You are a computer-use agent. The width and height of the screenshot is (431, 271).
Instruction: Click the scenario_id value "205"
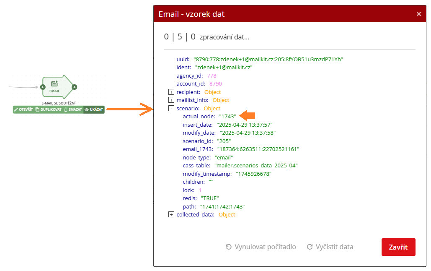pyautogui.click(x=224, y=141)
